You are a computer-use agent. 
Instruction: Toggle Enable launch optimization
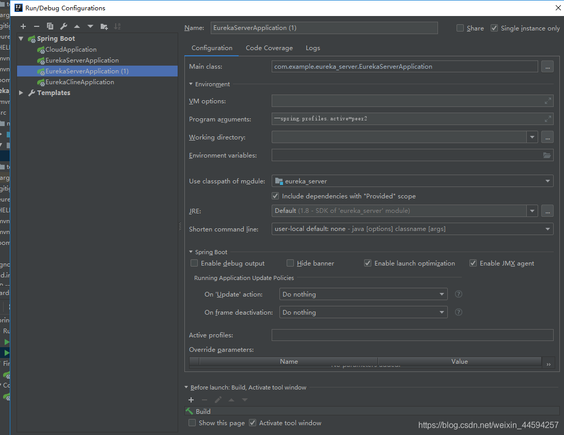click(x=368, y=263)
